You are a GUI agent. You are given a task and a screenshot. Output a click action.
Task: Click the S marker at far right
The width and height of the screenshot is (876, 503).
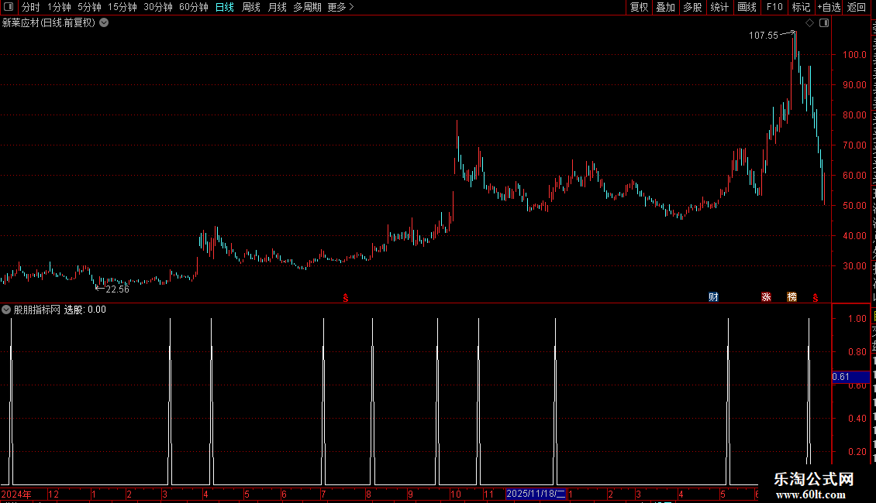[x=816, y=298]
